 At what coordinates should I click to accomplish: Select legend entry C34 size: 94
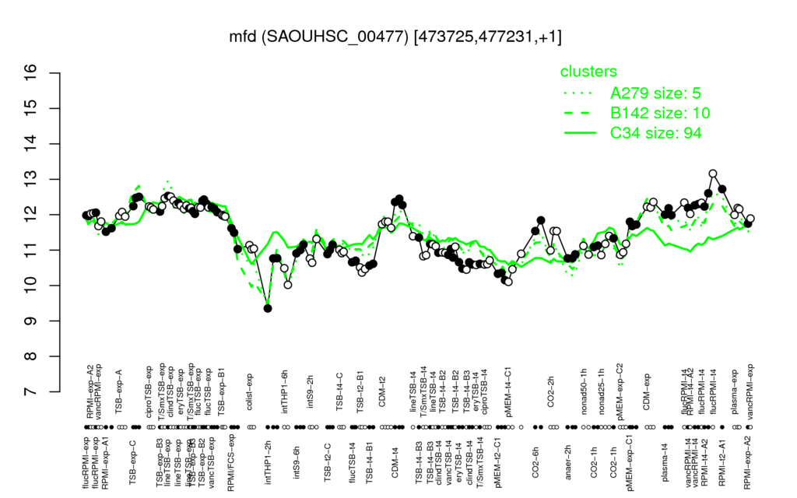pos(655,133)
